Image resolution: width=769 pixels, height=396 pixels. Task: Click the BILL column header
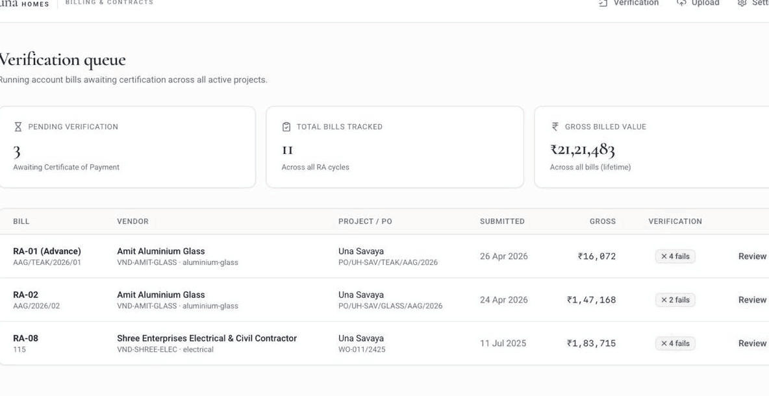pyautogui.click(x=21, y=221)
